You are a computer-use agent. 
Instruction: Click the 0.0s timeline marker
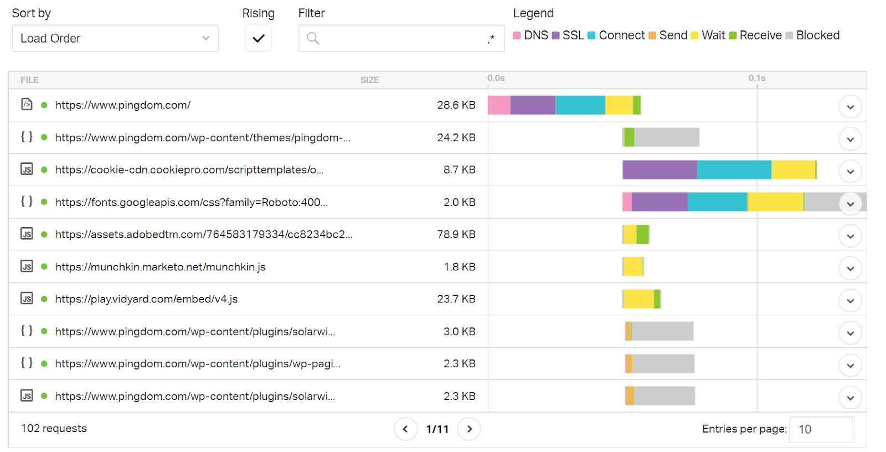tap(496, 78)
